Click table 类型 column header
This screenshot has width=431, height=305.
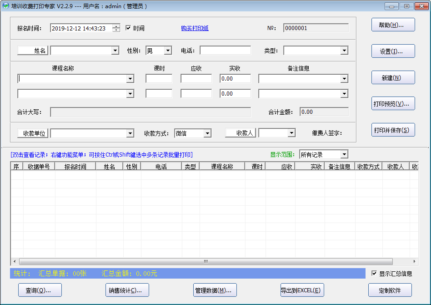tap(190, 167)
